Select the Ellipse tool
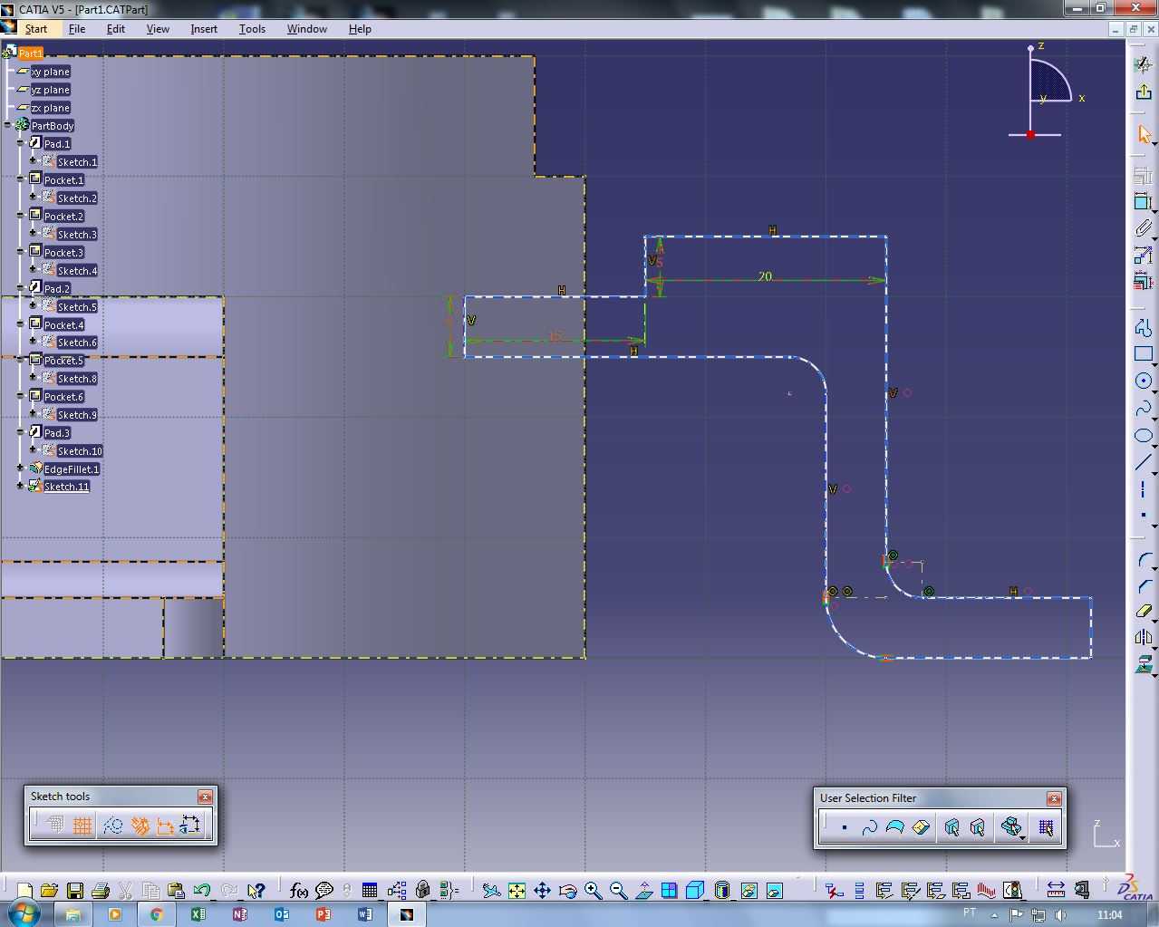This screenshot has width=1159, height=927. click(1144, 436)
